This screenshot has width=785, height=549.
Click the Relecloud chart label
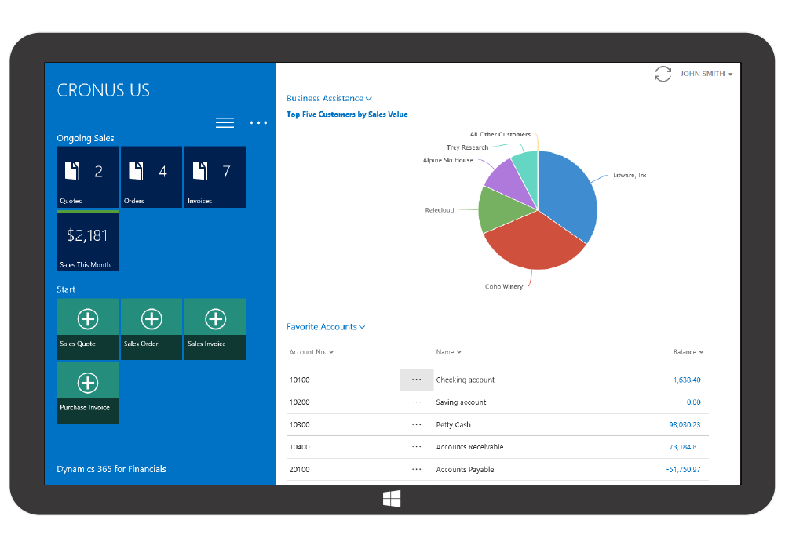click(440, 210)
